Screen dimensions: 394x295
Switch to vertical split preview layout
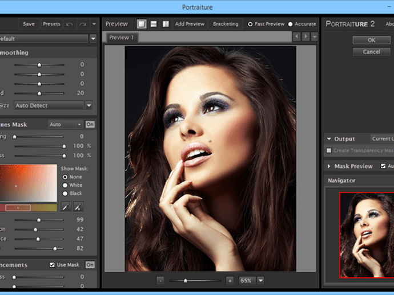tap(166, 24)
